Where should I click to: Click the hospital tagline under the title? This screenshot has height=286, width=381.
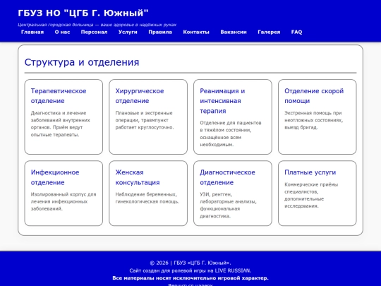(x=97, y=25)
